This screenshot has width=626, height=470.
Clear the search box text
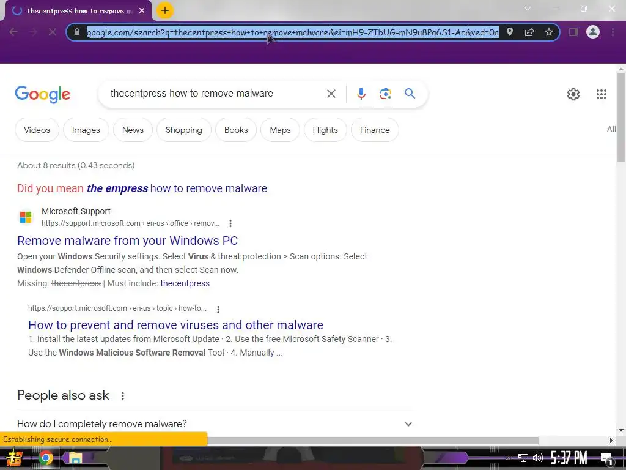pos(331,94)
